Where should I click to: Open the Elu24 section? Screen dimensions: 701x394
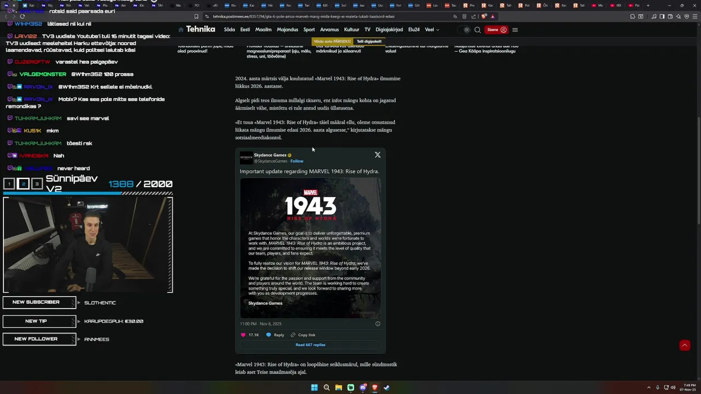tap(413, 30)
